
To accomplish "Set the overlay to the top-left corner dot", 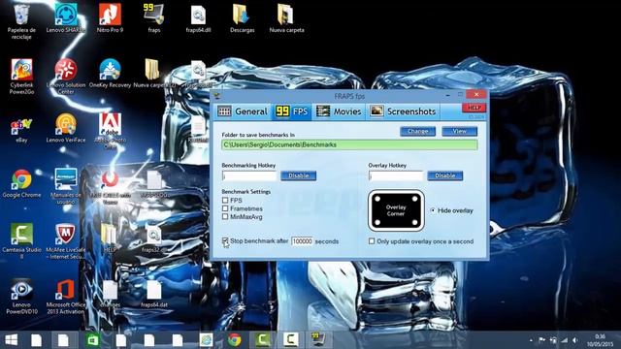I will [x=377, y=199].
